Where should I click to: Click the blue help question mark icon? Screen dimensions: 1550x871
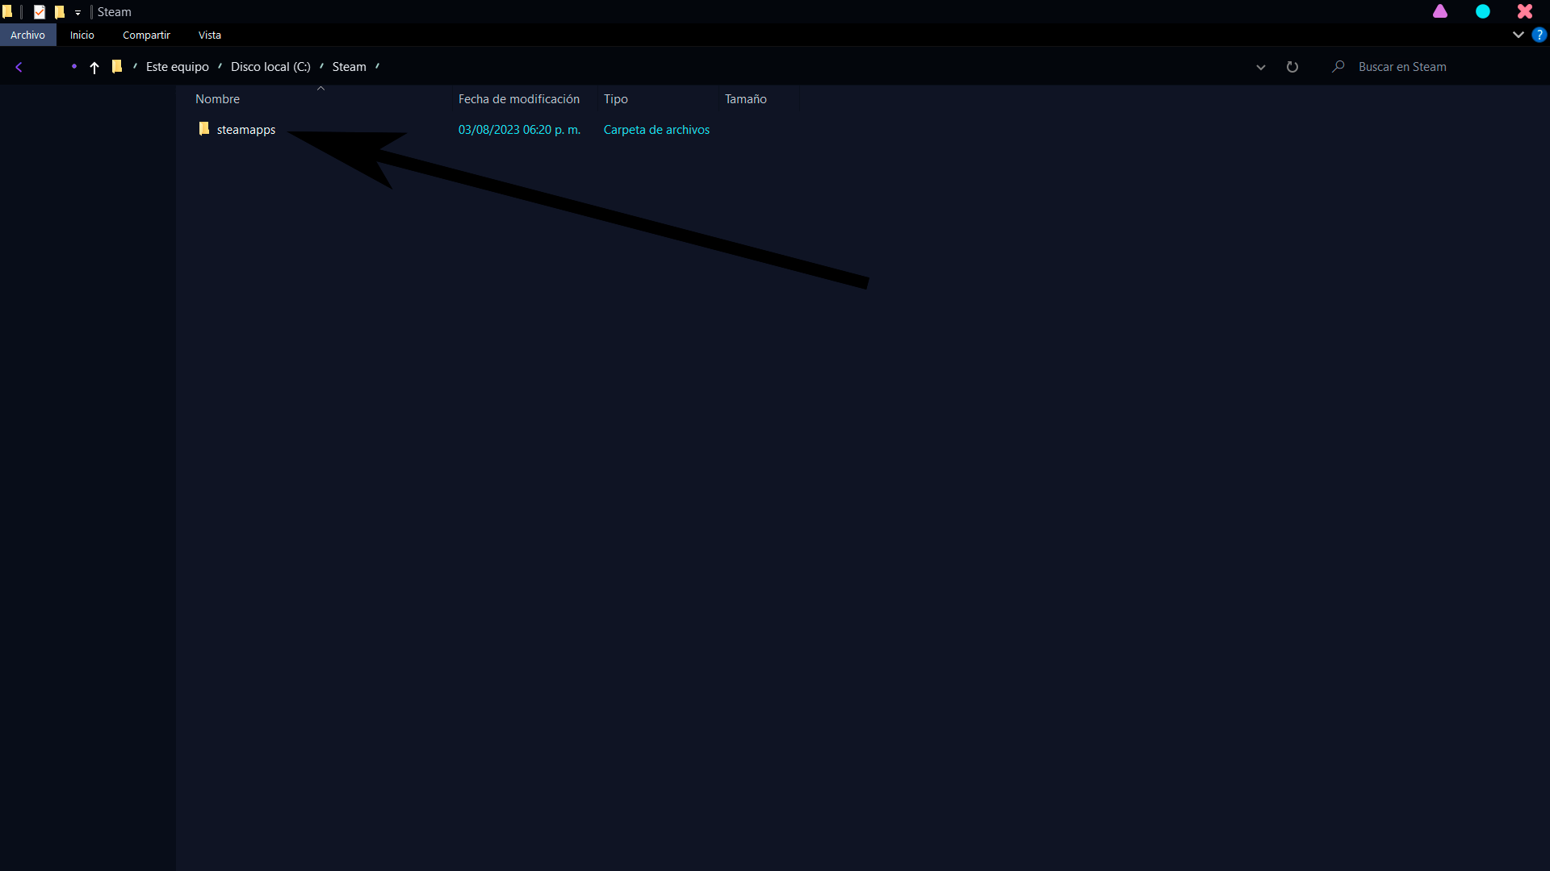click(x=1540, y=35)
